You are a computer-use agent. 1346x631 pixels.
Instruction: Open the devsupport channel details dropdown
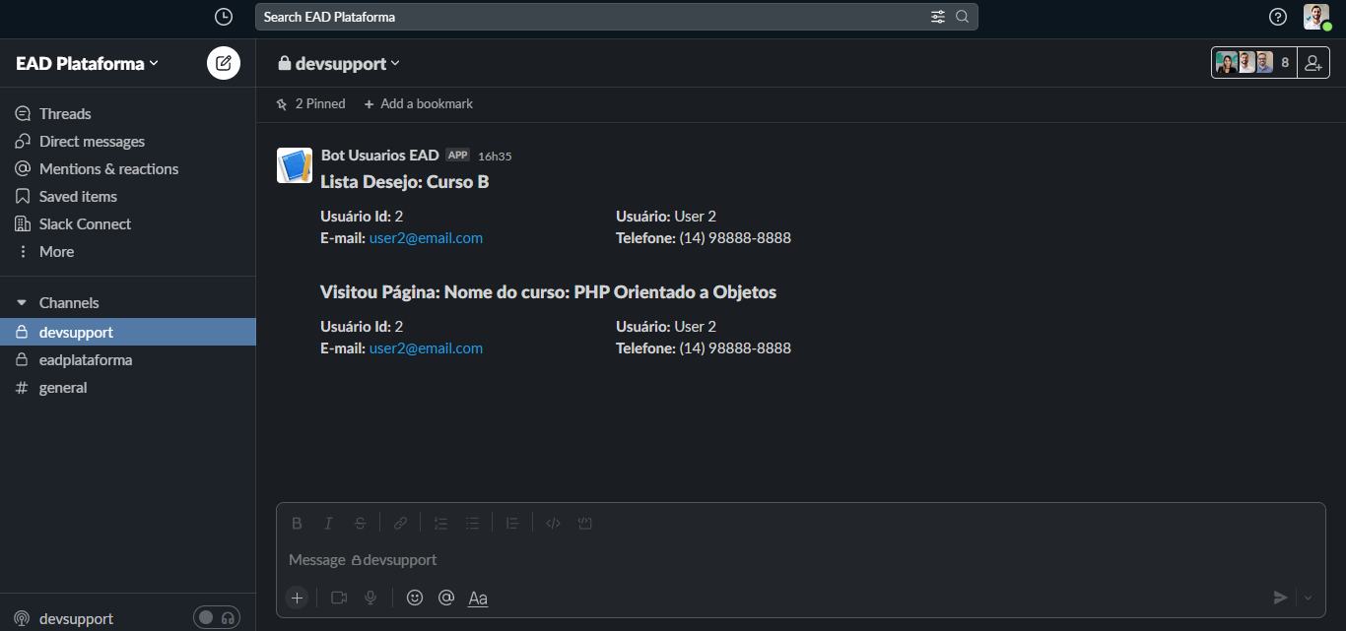coord(339,64)
